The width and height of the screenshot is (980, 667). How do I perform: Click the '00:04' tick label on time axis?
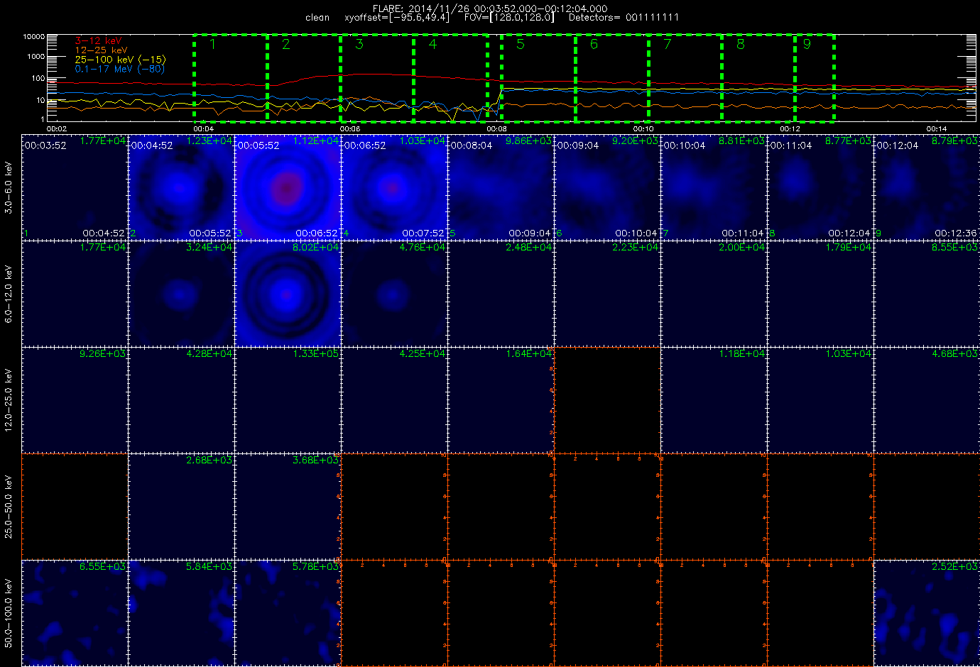pyautogui.click(x=203, y=128)
